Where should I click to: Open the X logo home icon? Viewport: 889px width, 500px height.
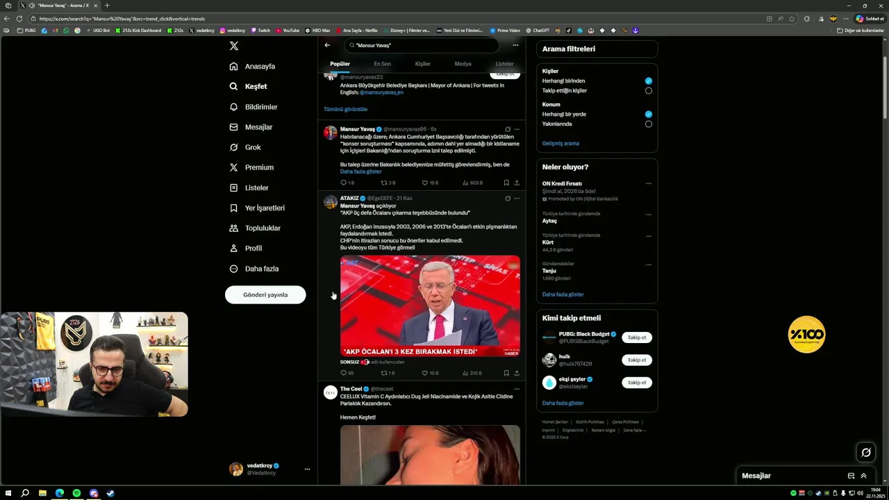(x=234, y=46)
